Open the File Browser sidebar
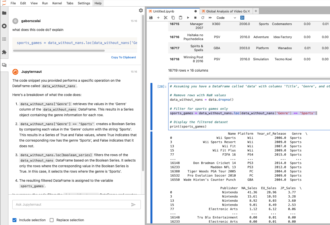 (x=4, y=13)
